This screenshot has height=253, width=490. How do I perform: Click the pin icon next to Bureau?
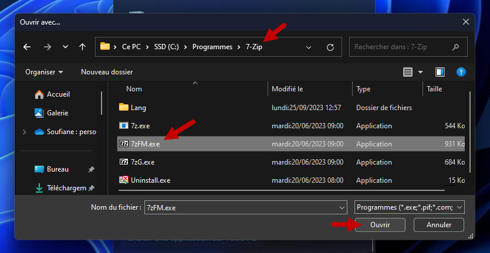click(91, 169)
